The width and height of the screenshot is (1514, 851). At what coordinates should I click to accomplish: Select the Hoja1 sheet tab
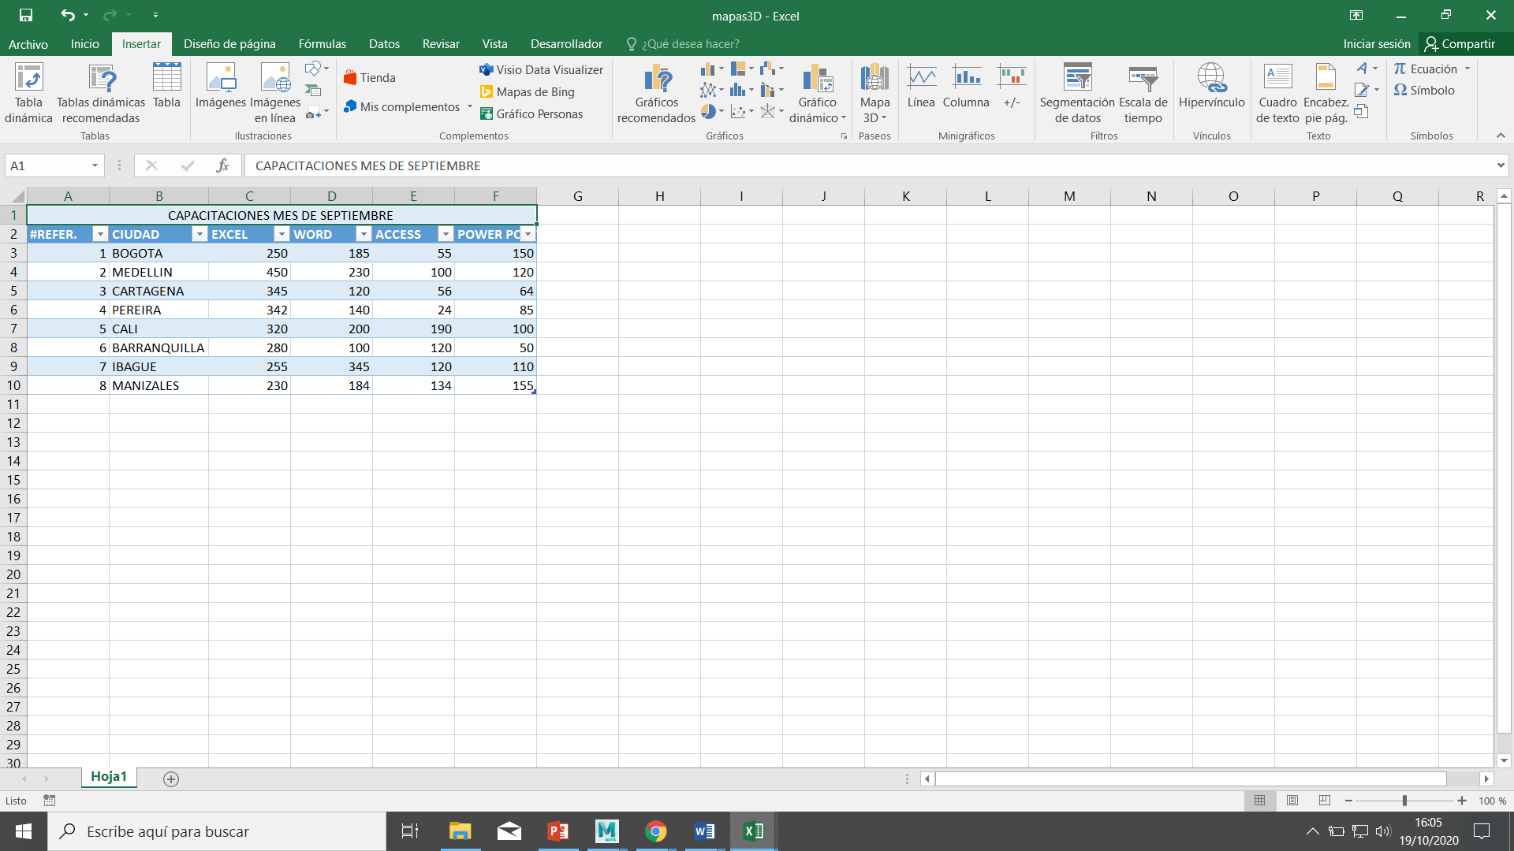(108, 776)
